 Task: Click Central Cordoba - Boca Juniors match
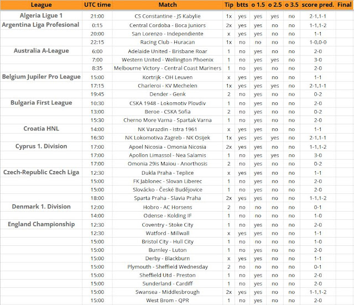(x=168, y=25)
